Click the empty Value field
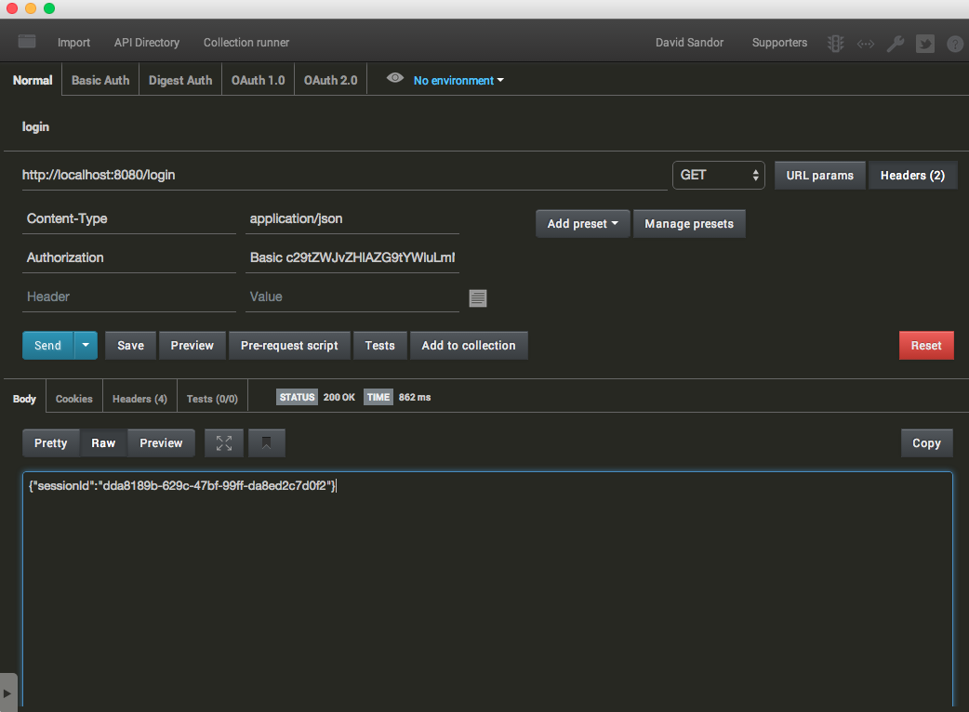 (x=352, y=297)
